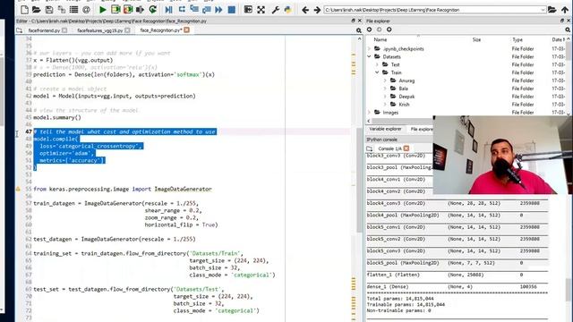Sort files by Size column header

[x=476, y=39]
